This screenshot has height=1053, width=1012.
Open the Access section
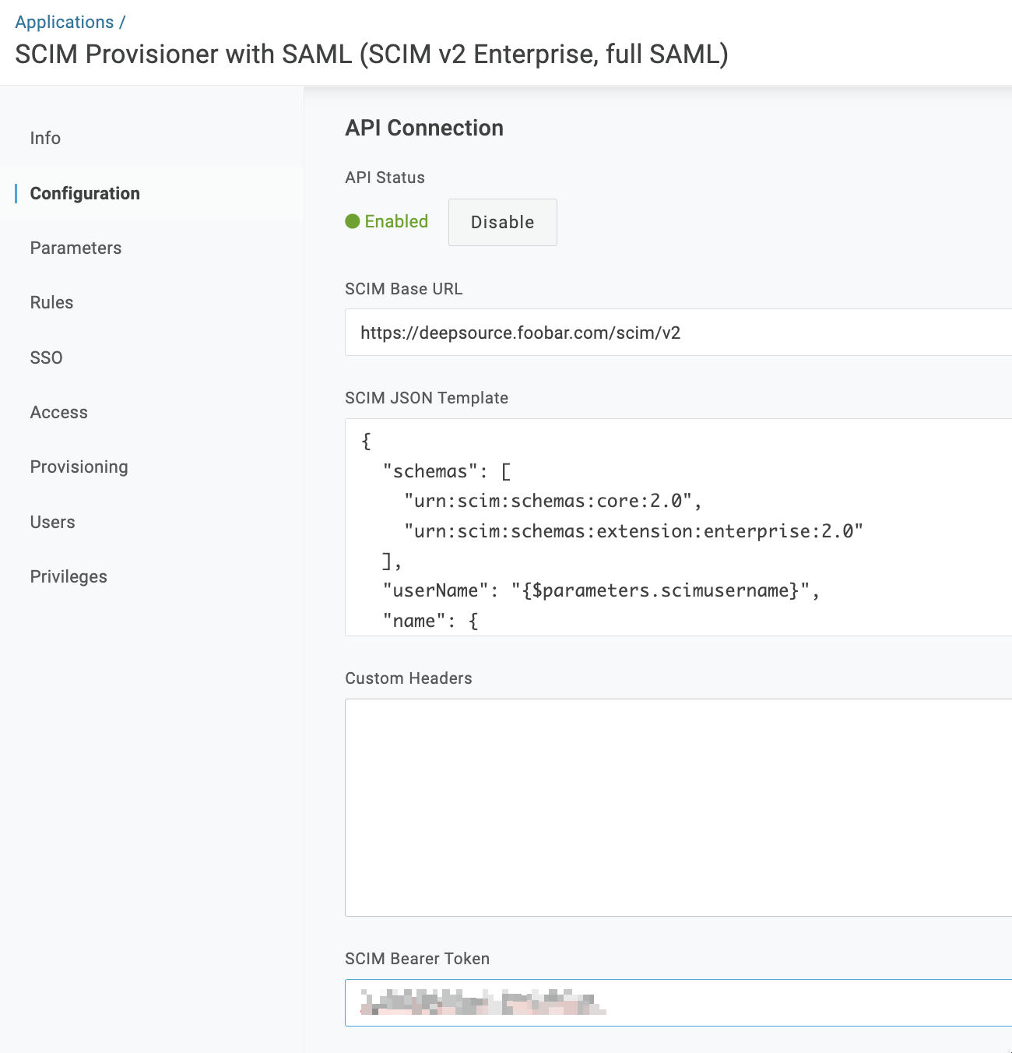pos(58,412)
